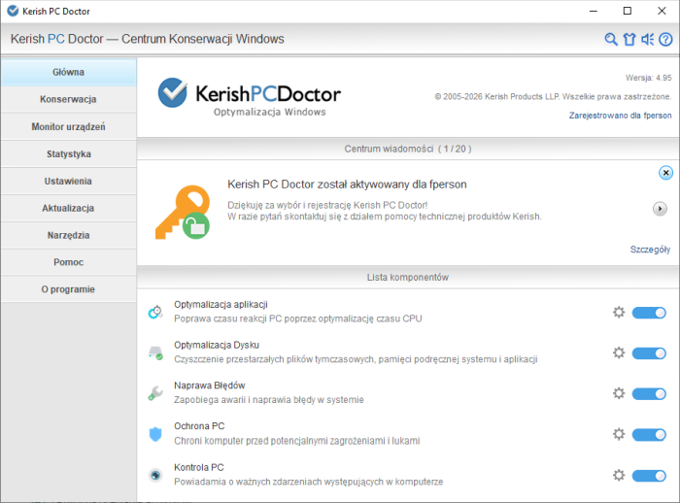Open the Statystyka page
The width and height of the screenshot is (680, 503).
69,154
